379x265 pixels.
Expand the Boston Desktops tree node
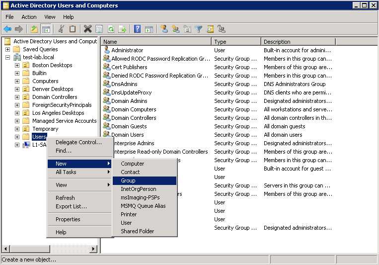(x=17, y=65)
